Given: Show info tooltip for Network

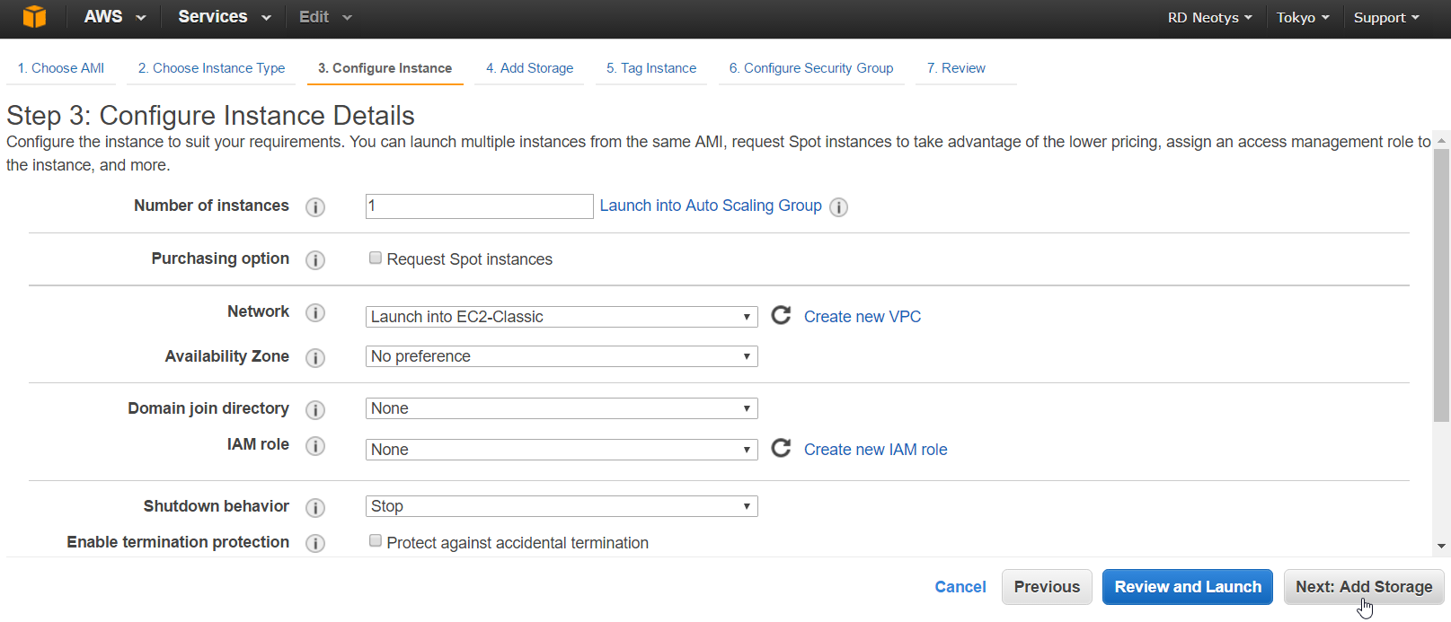Looking at the screenshot, I should pyautogui.click(x=315, y=313).
